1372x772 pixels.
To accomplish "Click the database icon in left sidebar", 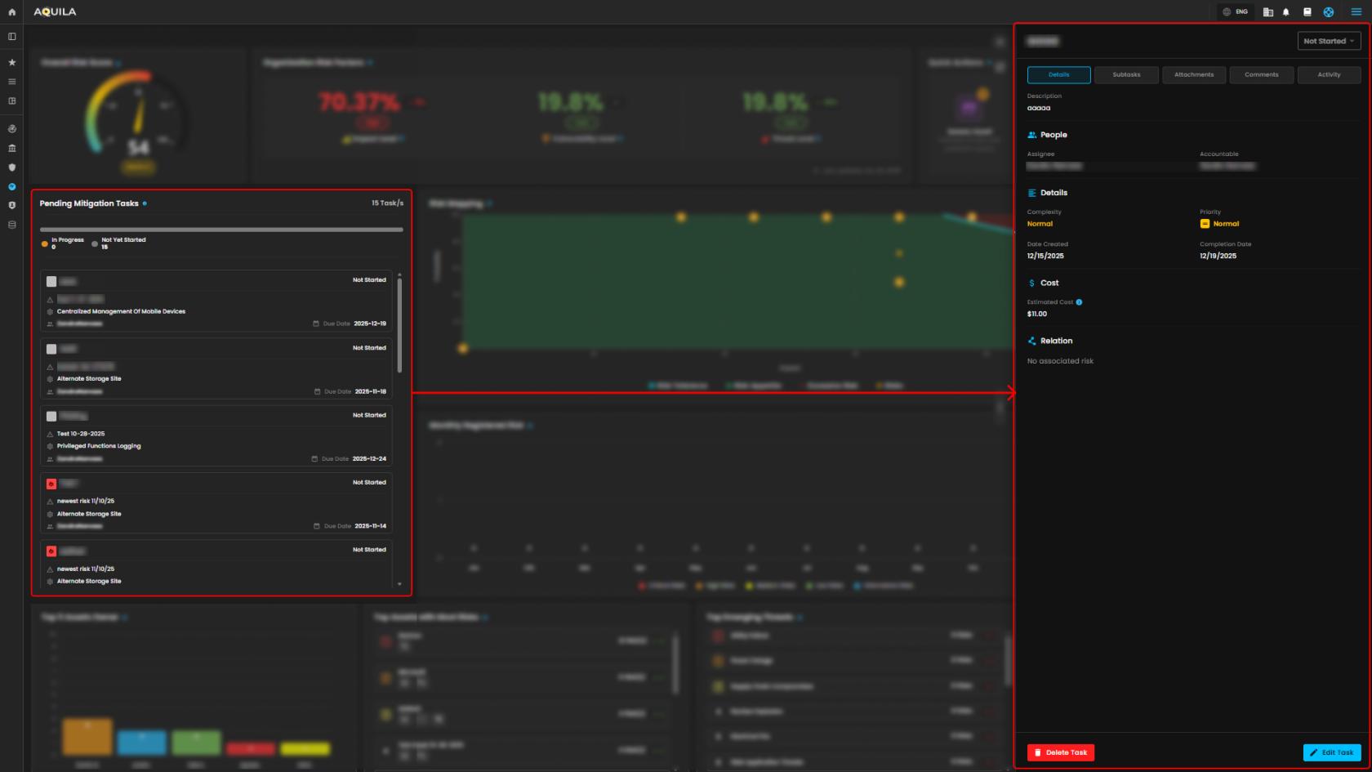I will (x=11, y=225).
